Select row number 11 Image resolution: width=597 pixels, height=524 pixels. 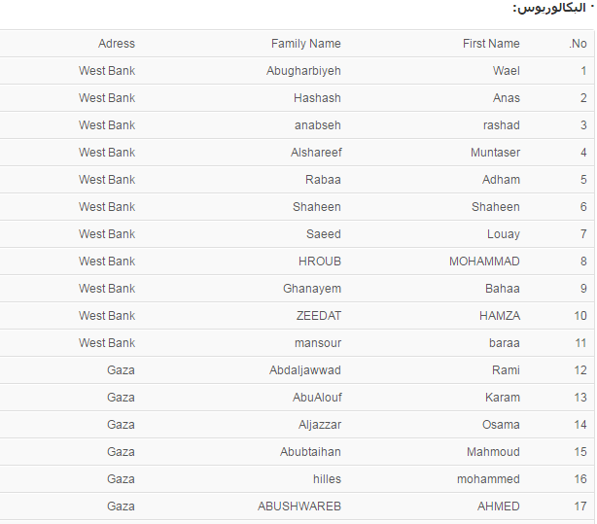(580, 343)
